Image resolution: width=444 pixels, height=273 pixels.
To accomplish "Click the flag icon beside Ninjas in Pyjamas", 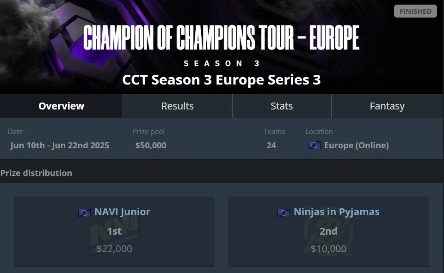I will pyautogui.click(x=284, y=213).
